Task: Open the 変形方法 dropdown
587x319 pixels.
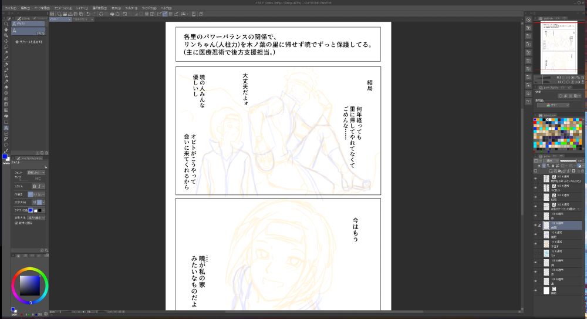Action: [x=36, y=217]
